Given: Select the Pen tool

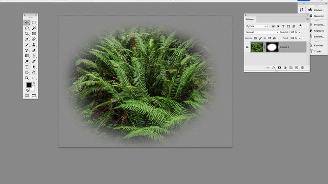Looking at the screenshot, I should (x=34, y=61).
